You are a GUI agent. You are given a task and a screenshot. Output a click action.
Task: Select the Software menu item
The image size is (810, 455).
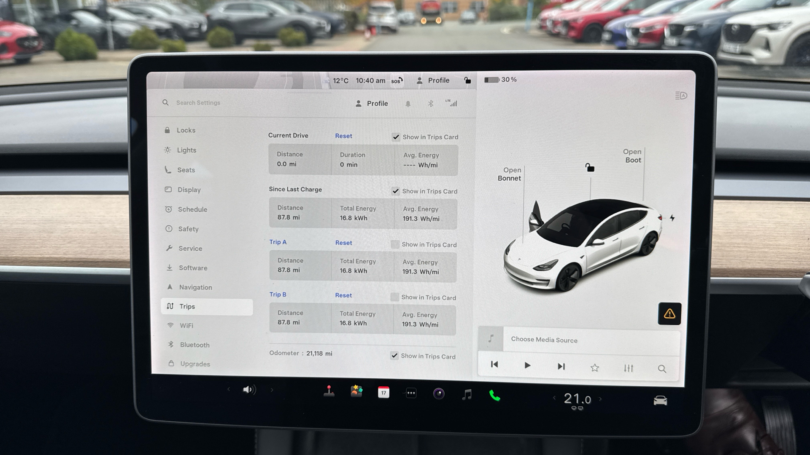pyautogui.click(x=193, y=268)
